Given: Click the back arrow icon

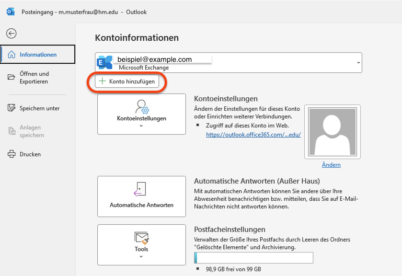Looking at the screenshot, I should 11,34.
